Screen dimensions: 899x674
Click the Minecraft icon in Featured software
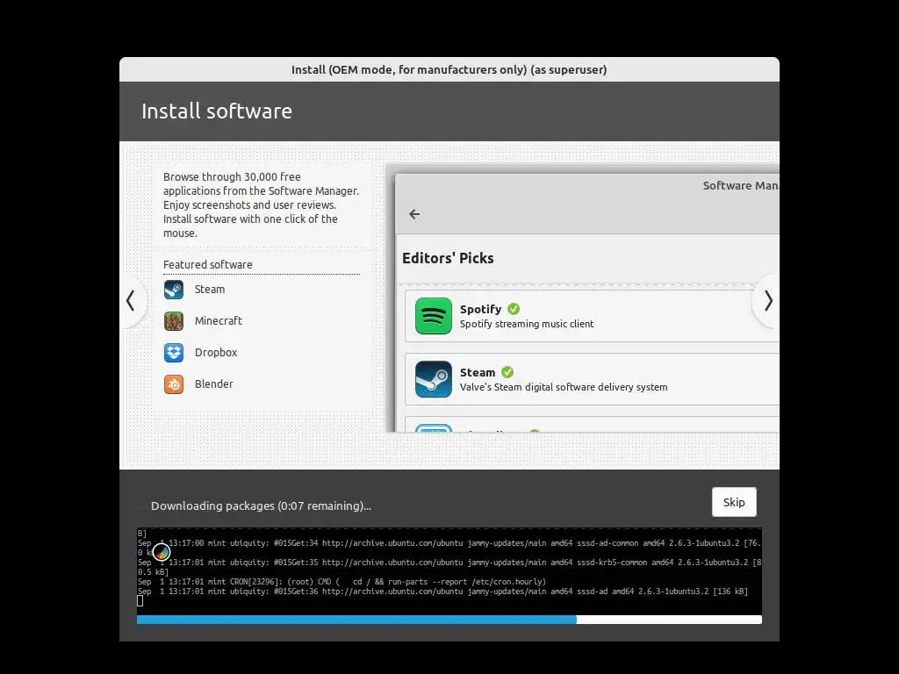[x=174, y=321]
